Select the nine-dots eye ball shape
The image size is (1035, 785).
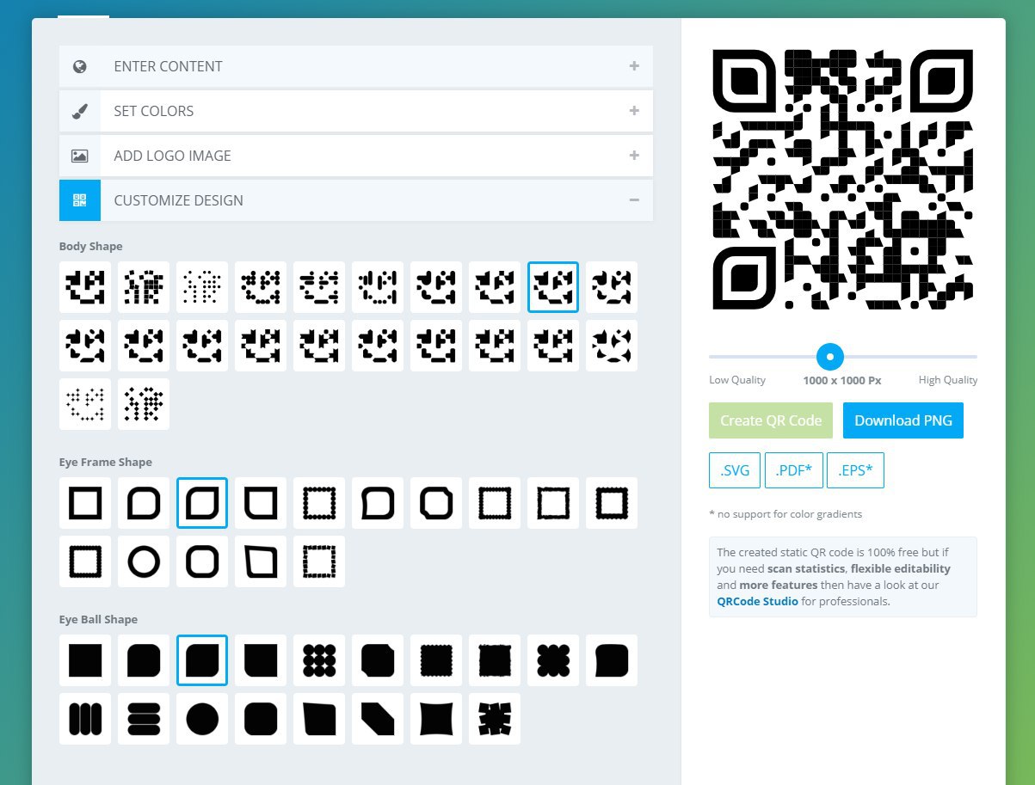(319, 660)
